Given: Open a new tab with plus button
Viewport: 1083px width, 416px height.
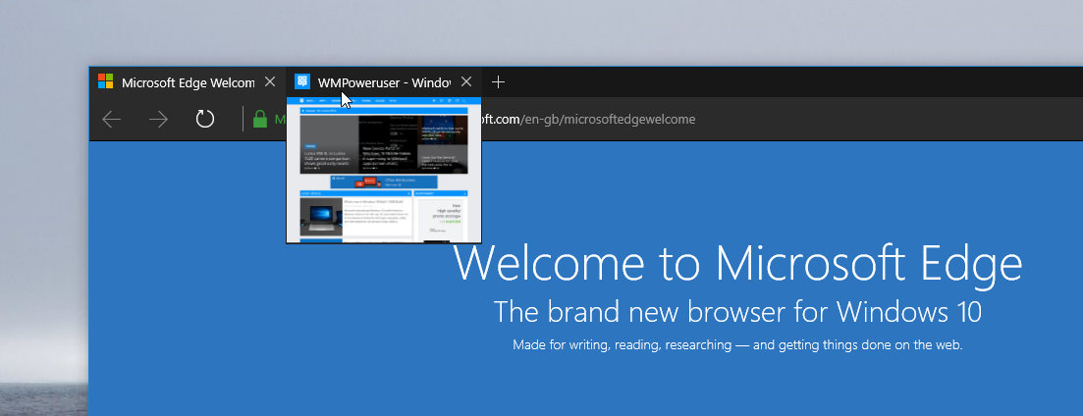Looking at the screenshot, I should [498, 82].
